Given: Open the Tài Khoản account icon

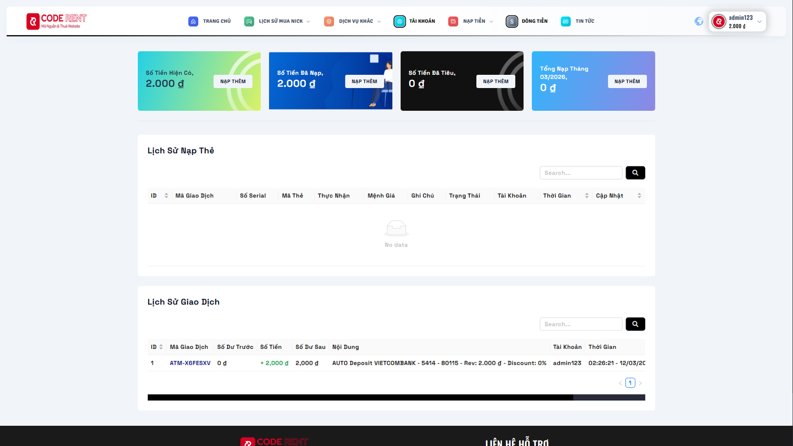Looking at the screenshot, I should 399,21.
